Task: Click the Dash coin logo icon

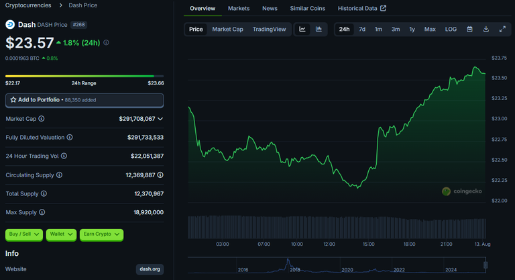Action: [x=10, y=25]
